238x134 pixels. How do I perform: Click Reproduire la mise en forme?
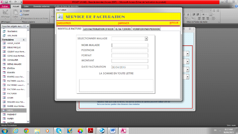[34, 18]
